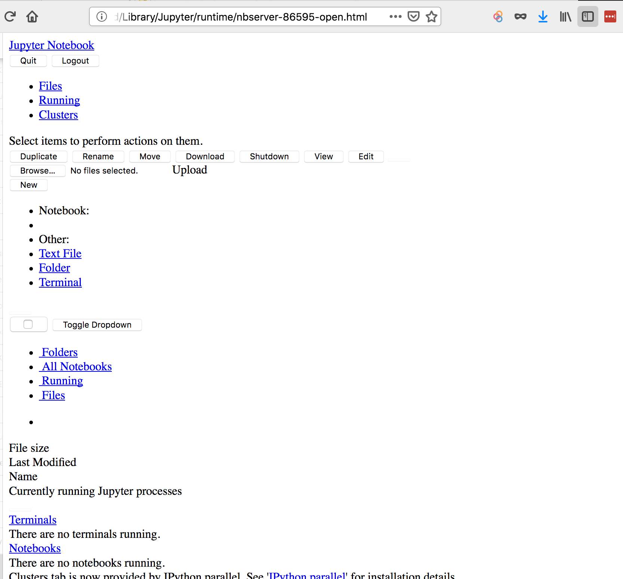Click the Edit button
Viewport: 623px width, 579px height.
[366, 157]
